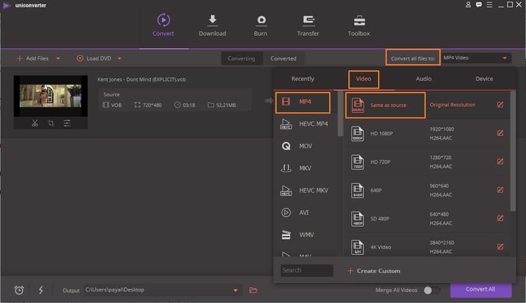Expand the Add Files dropdown arrow
Viewport: 526px width, 303px height.
coord(58,59)
